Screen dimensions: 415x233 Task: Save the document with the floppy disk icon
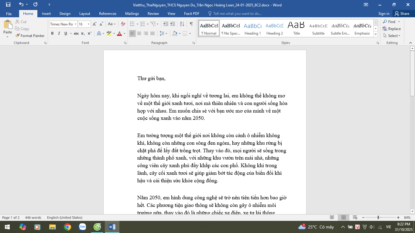[x=8, y=5]
